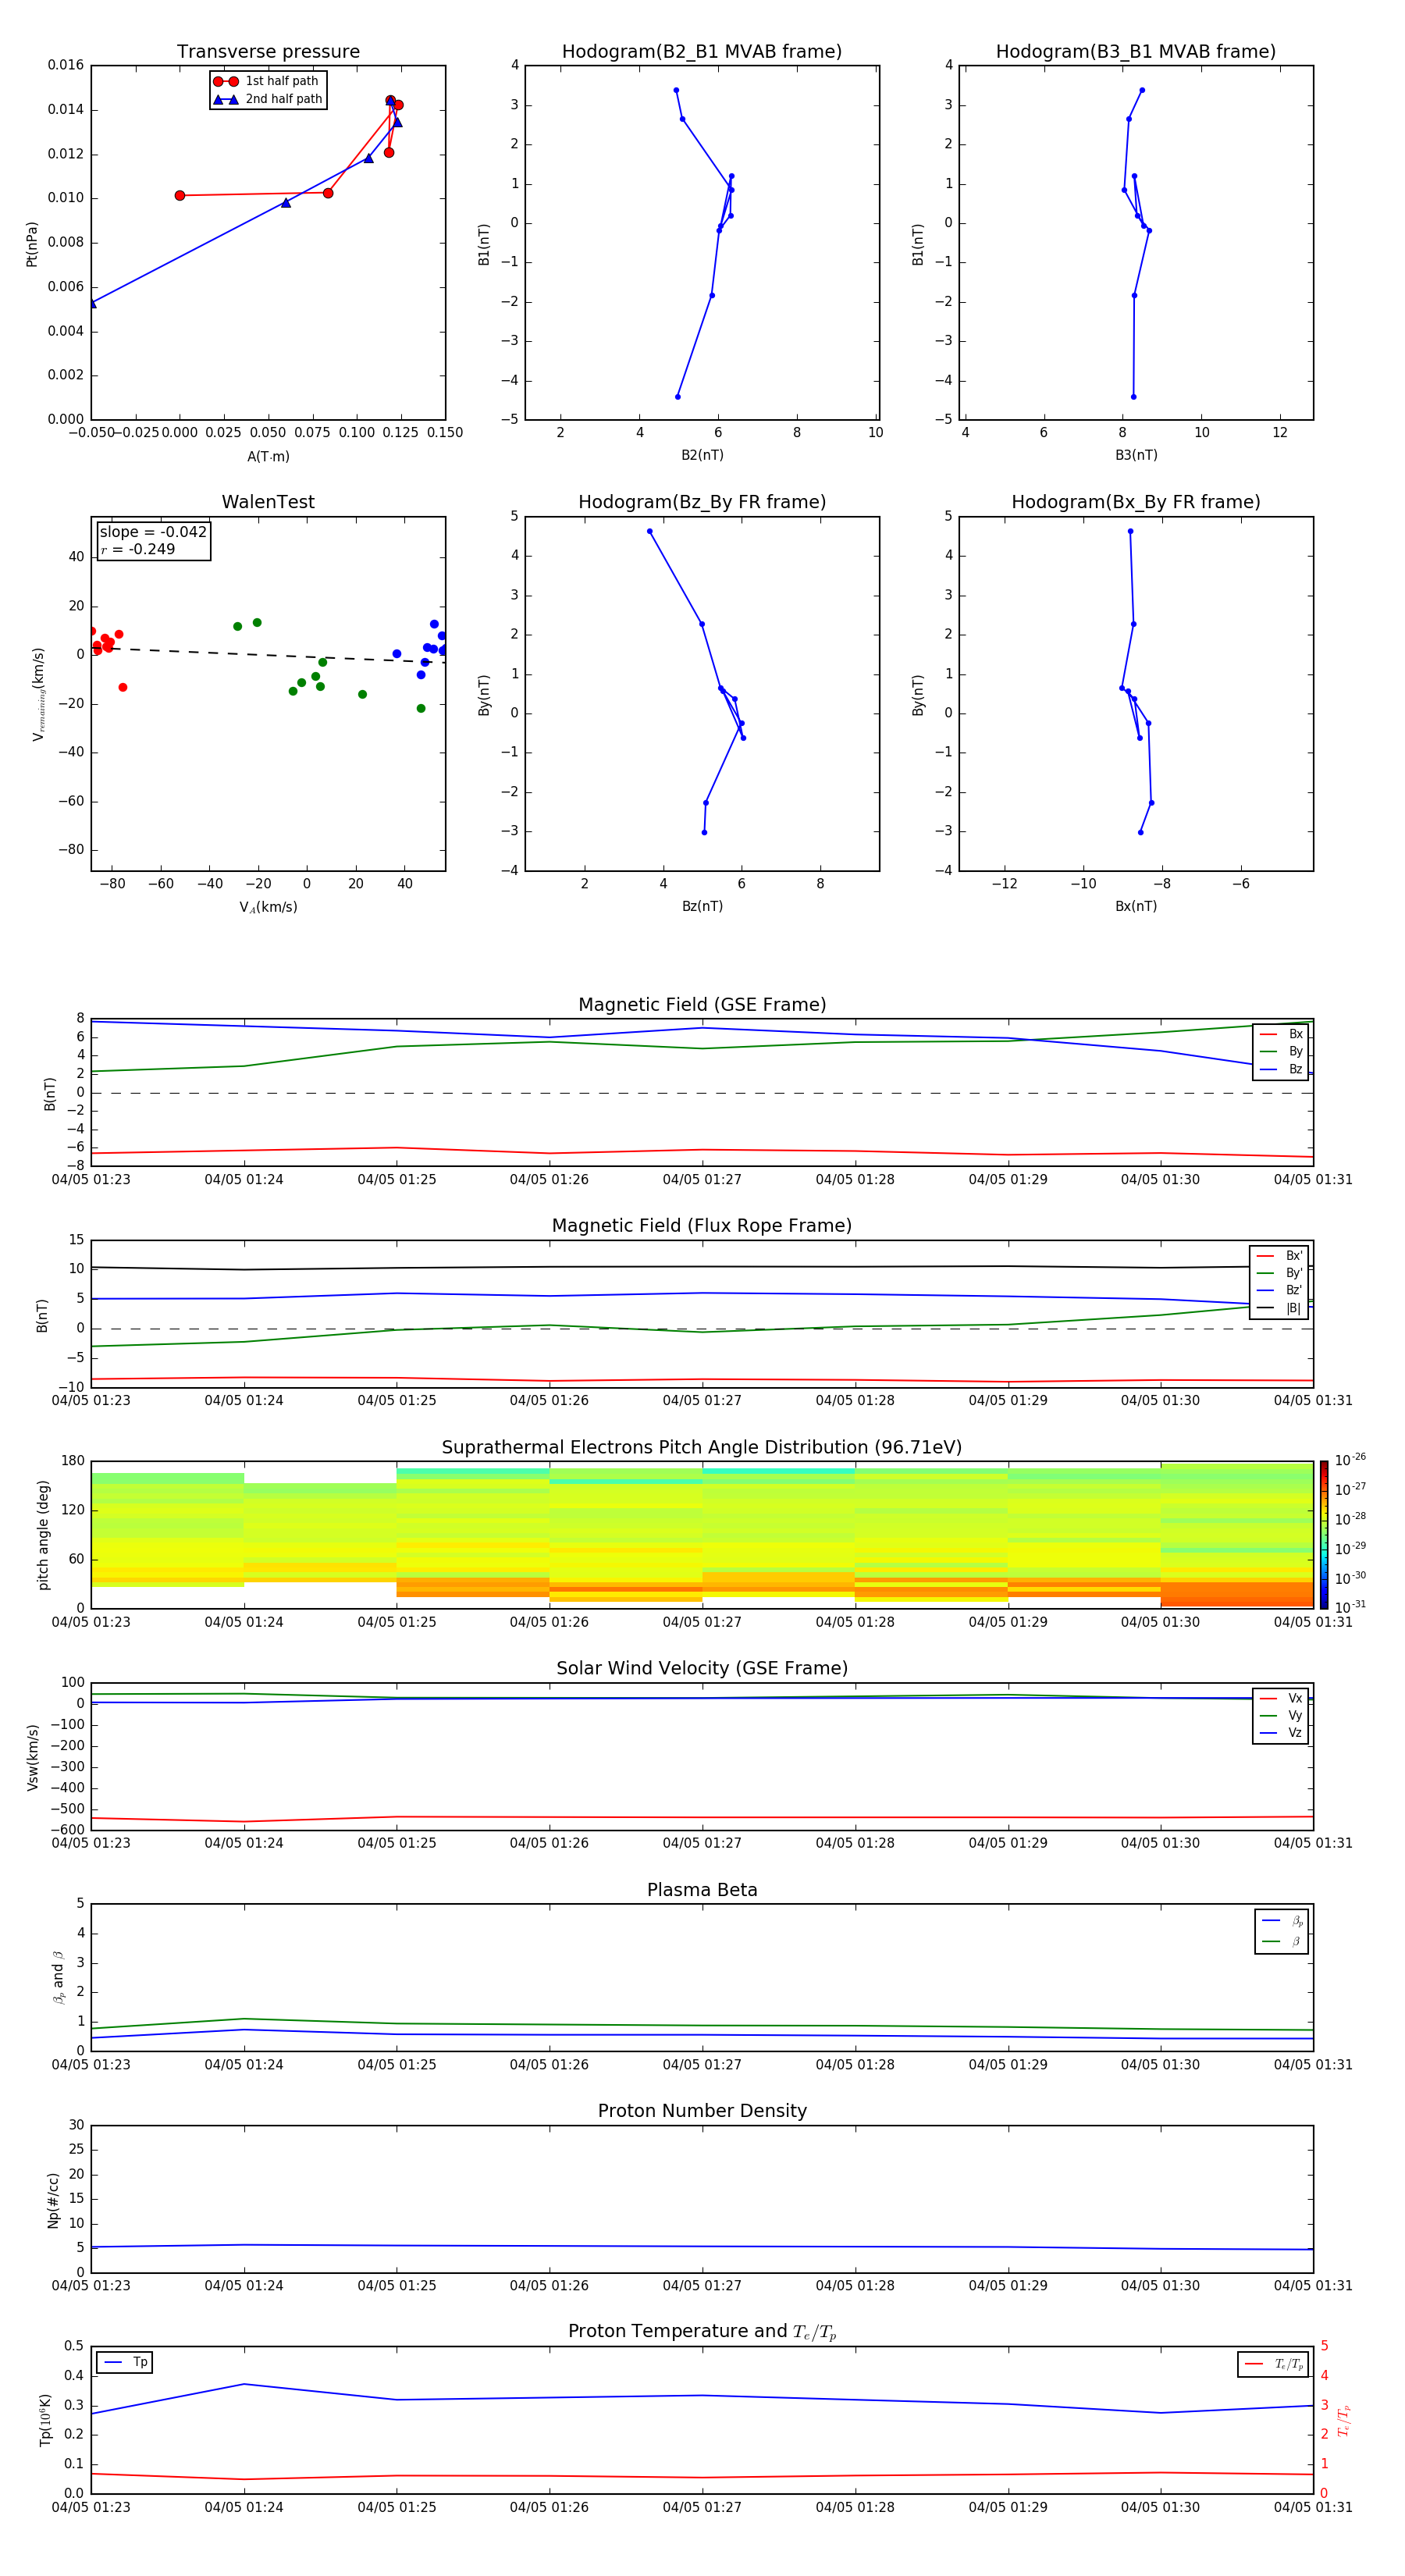The width and height of the screenshot is (1405, 2576).
Task: Click the '2nd half path' legend entry
Action: 267,99
